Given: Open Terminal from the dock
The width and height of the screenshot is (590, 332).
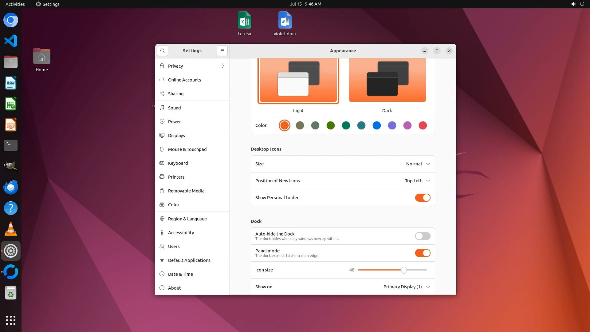Looking at the screenshot, I should (x=11, y=145).
